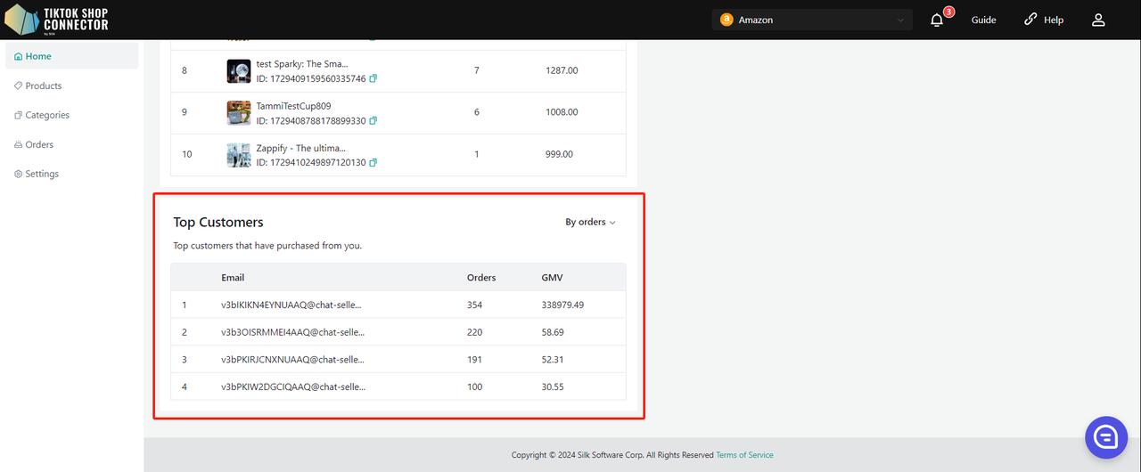Viewport: 1141px width, 472px height.
Task: Copy the Zappify product ID
Action: coord(373,162)
